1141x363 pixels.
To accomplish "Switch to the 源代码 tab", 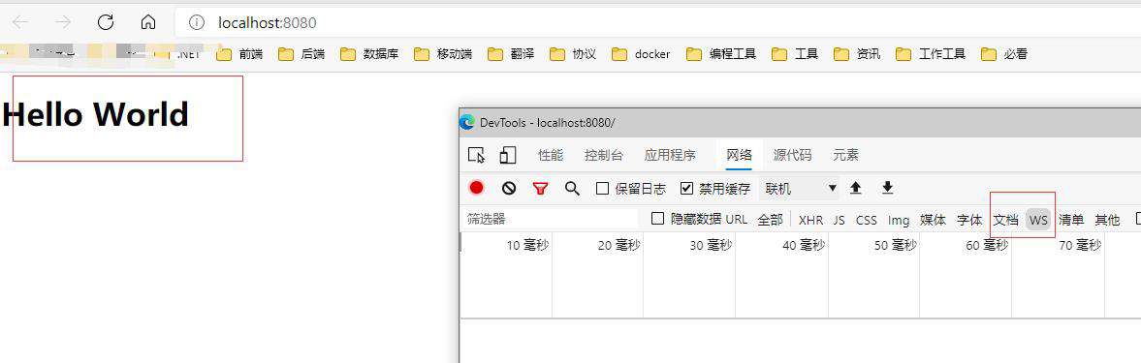I will point(792,155).
